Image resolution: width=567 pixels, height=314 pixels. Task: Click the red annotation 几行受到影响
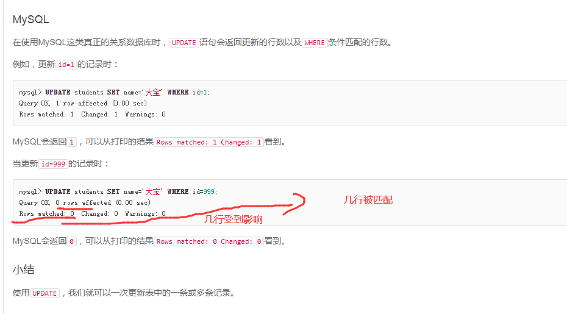pos(234,219)
